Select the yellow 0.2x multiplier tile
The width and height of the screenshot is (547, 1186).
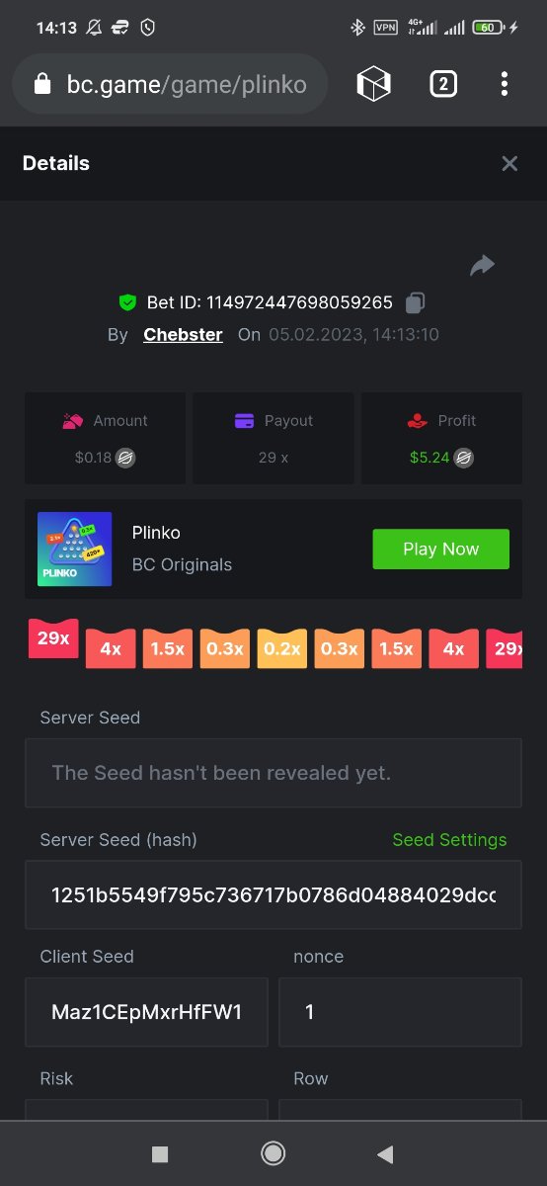pyautogui.click(x=282, y=648)
